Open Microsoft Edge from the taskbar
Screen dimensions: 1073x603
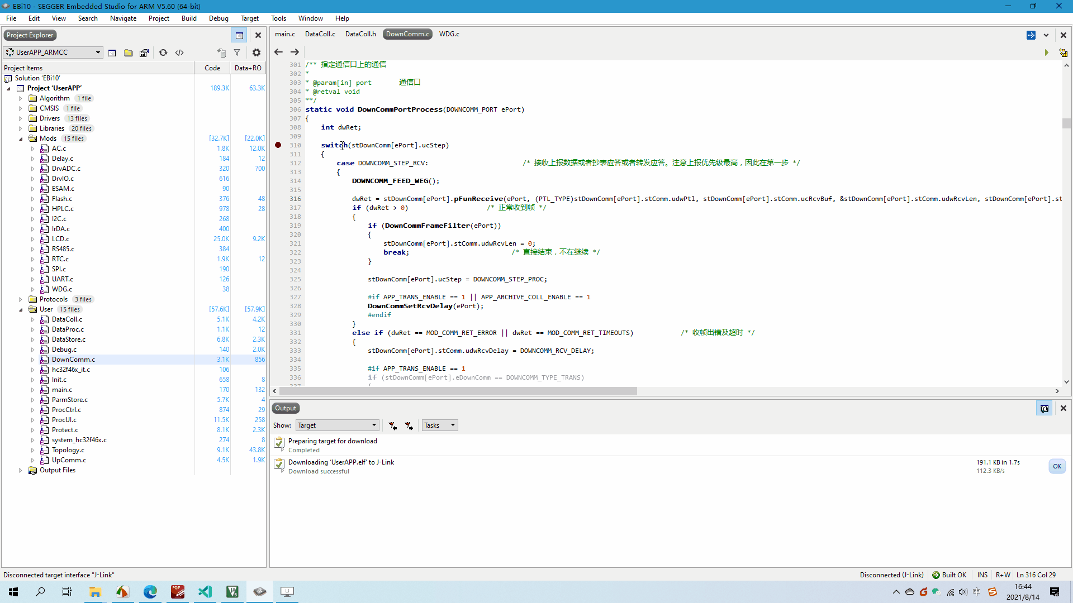150,592
